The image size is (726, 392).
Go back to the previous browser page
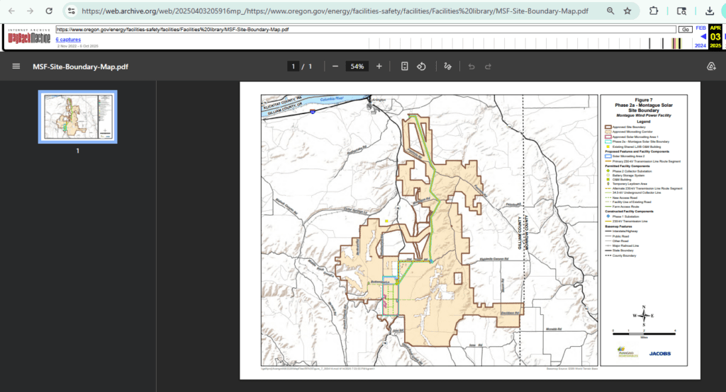coord(11,11)
